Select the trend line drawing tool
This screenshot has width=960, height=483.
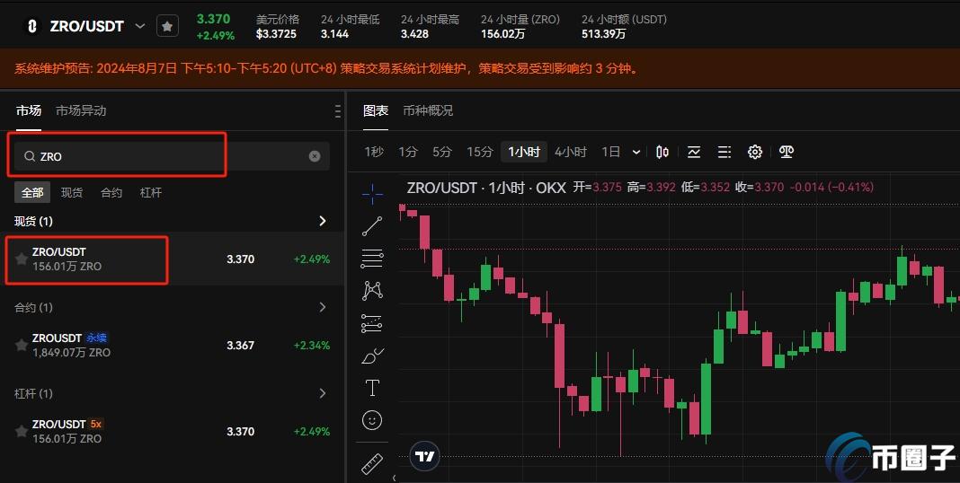coord(372,226)
